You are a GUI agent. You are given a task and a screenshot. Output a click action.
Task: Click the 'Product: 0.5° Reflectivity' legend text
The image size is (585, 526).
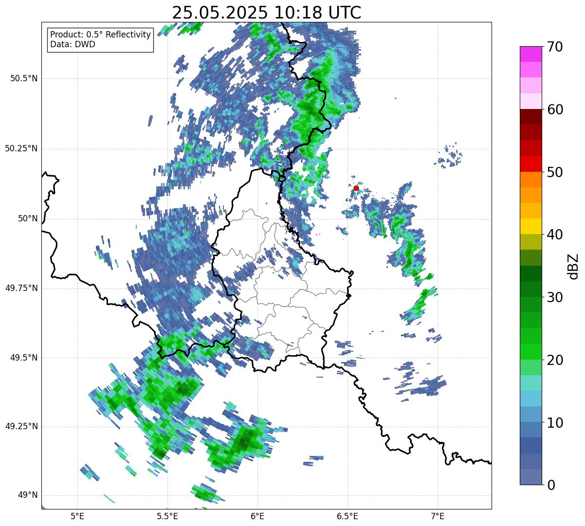(x=101, y=35)
